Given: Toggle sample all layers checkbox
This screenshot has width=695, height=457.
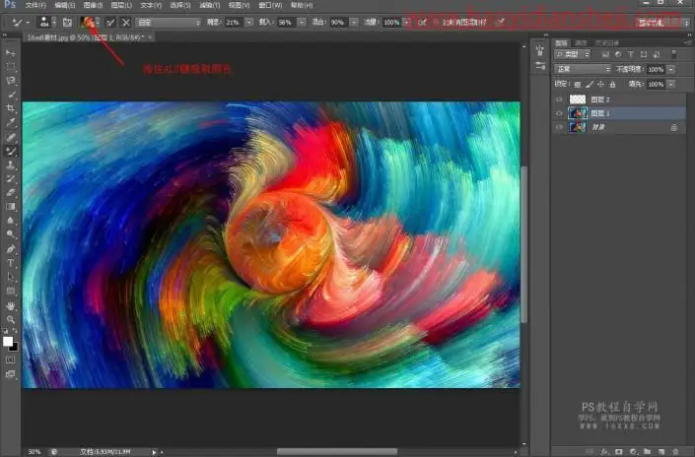Looking at the screenshot, I should 436,22.
